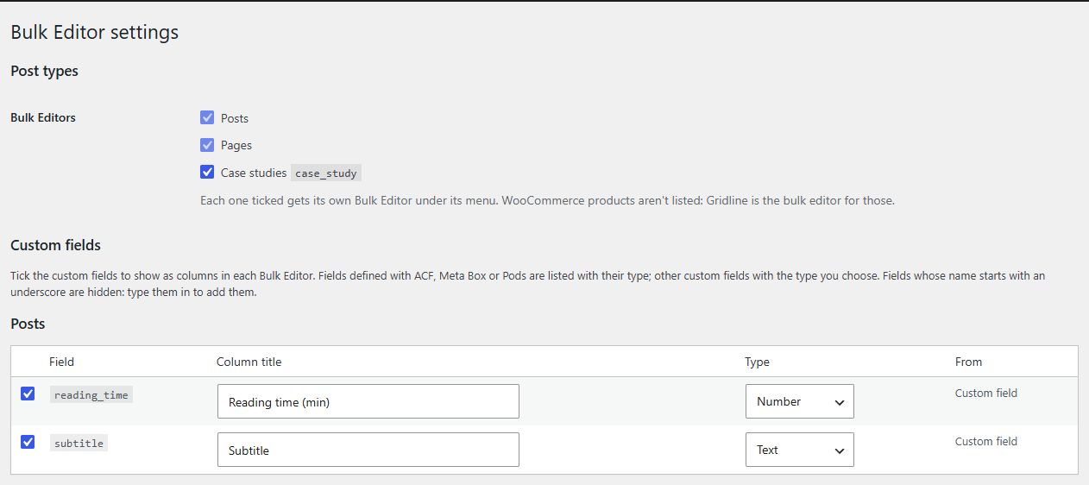This screenshot has width=1089, height=485.
Task: Untick the Case studies checkbox
Action: coord(207,172)
